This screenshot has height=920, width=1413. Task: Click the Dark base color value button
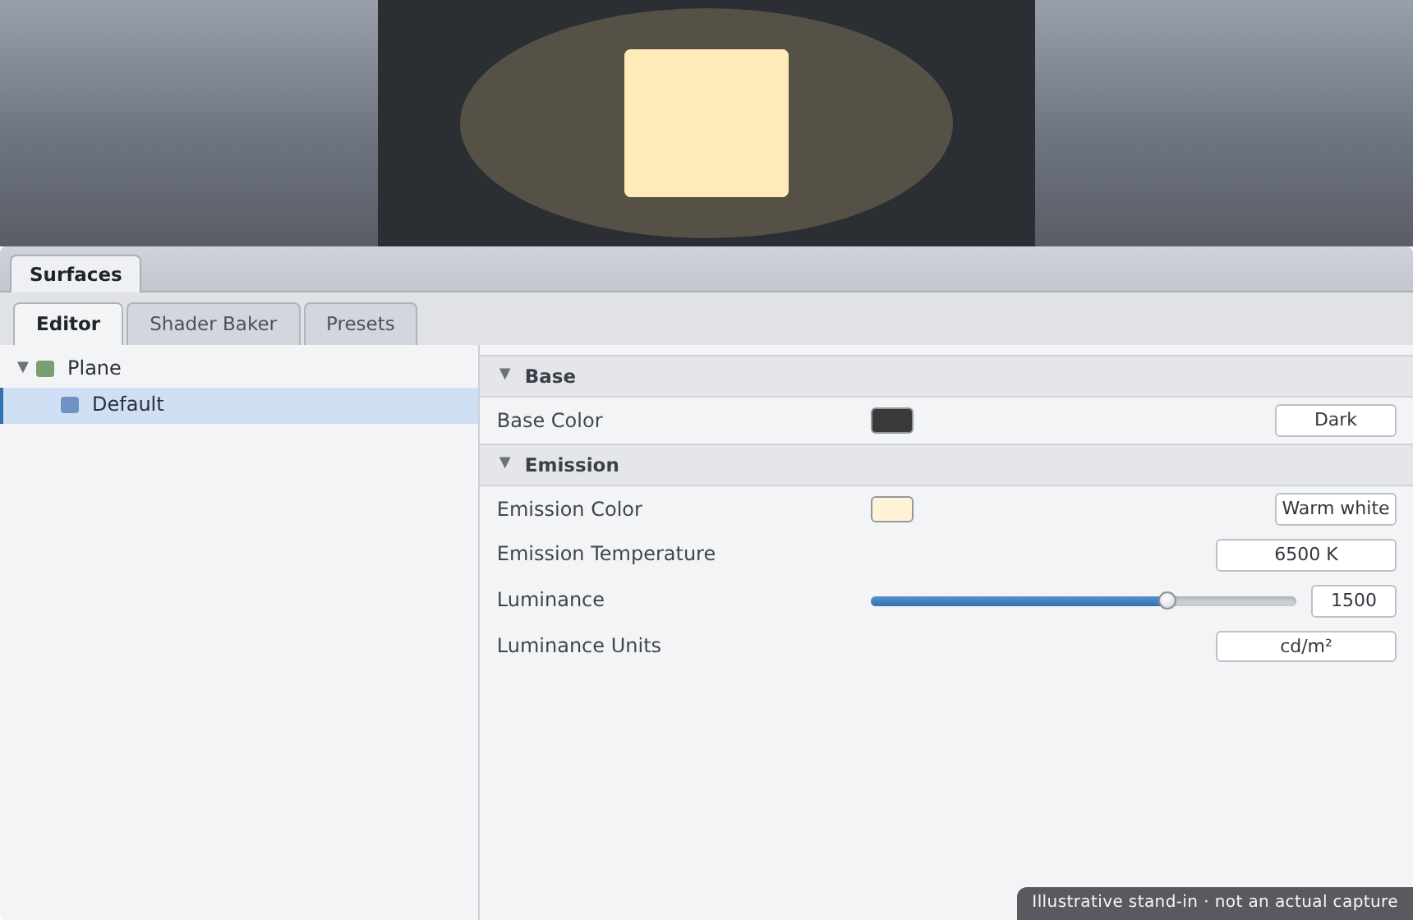1336,421
